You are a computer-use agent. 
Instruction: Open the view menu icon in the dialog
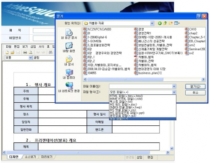pyautogui.click(x=177, y=23)
